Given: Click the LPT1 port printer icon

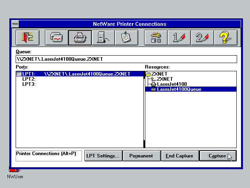Looking at the screenshot, I should click(19, 74).
